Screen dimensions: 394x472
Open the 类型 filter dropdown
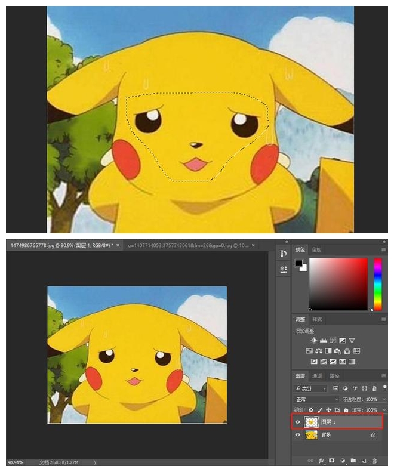click(x=310, y=388)
